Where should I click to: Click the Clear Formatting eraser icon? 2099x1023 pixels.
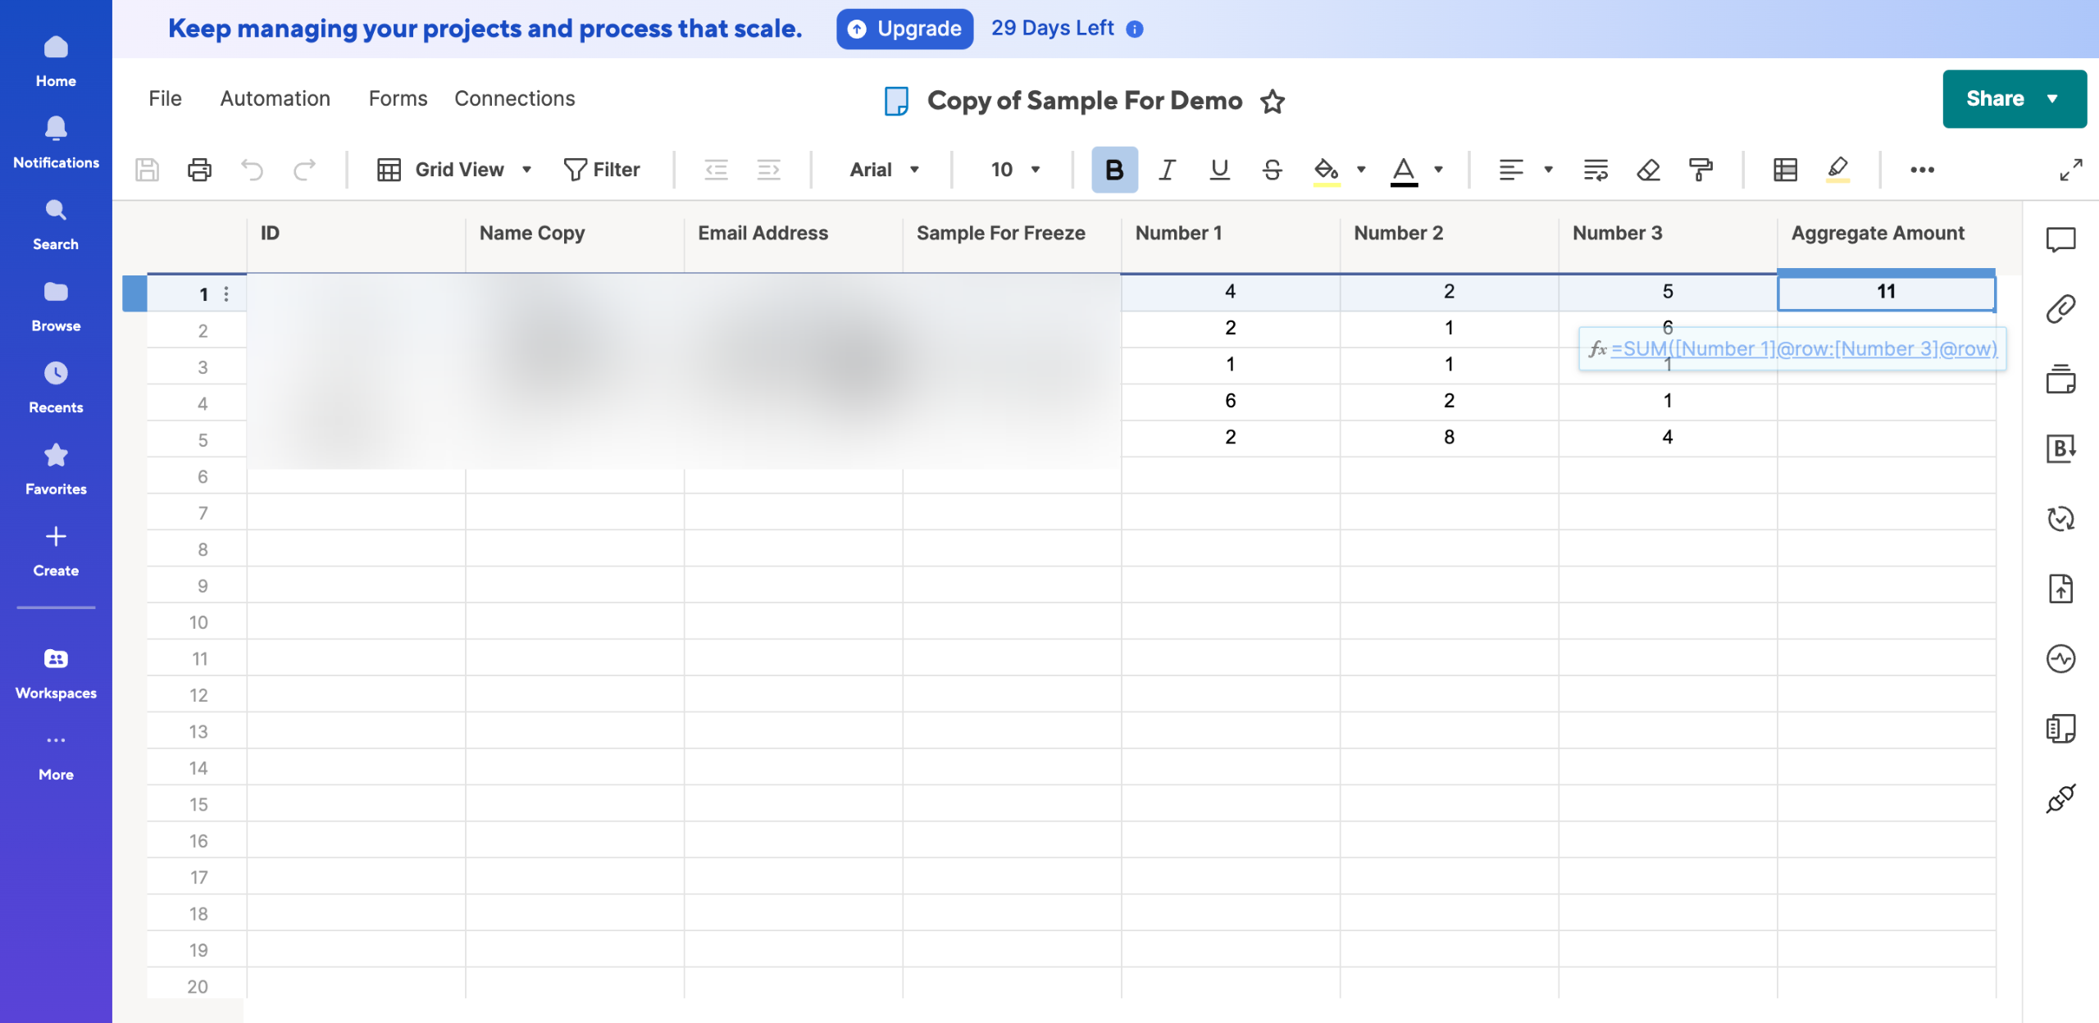click(1648, 170)
